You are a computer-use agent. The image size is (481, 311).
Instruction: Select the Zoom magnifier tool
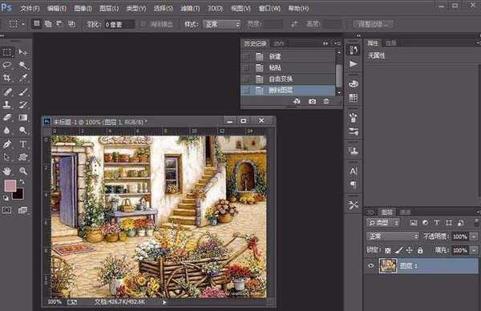(x=23, y=171)
